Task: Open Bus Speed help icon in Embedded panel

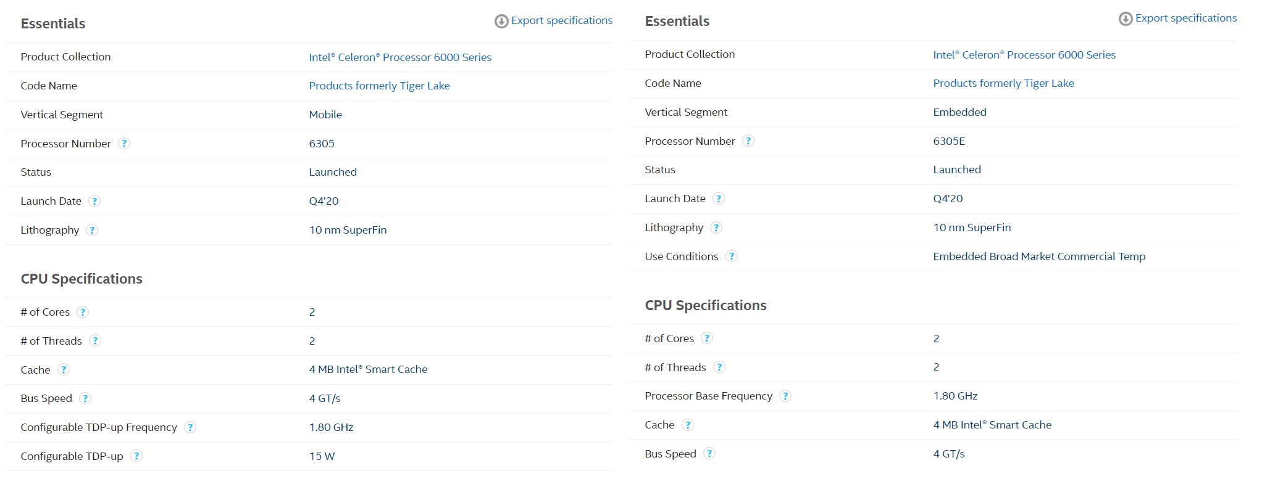Action: (x=709, y=454)
